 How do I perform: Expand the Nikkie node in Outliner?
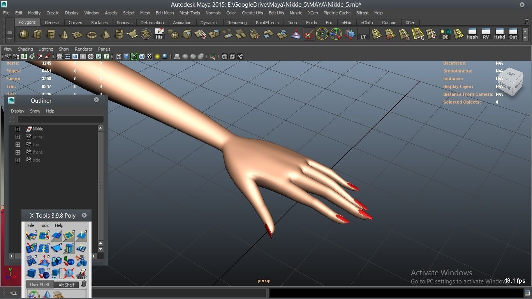pos(18,129)
